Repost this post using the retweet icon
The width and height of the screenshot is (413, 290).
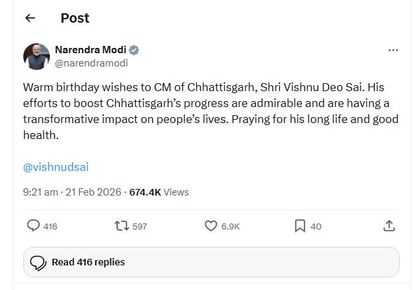tap(122, 226)
